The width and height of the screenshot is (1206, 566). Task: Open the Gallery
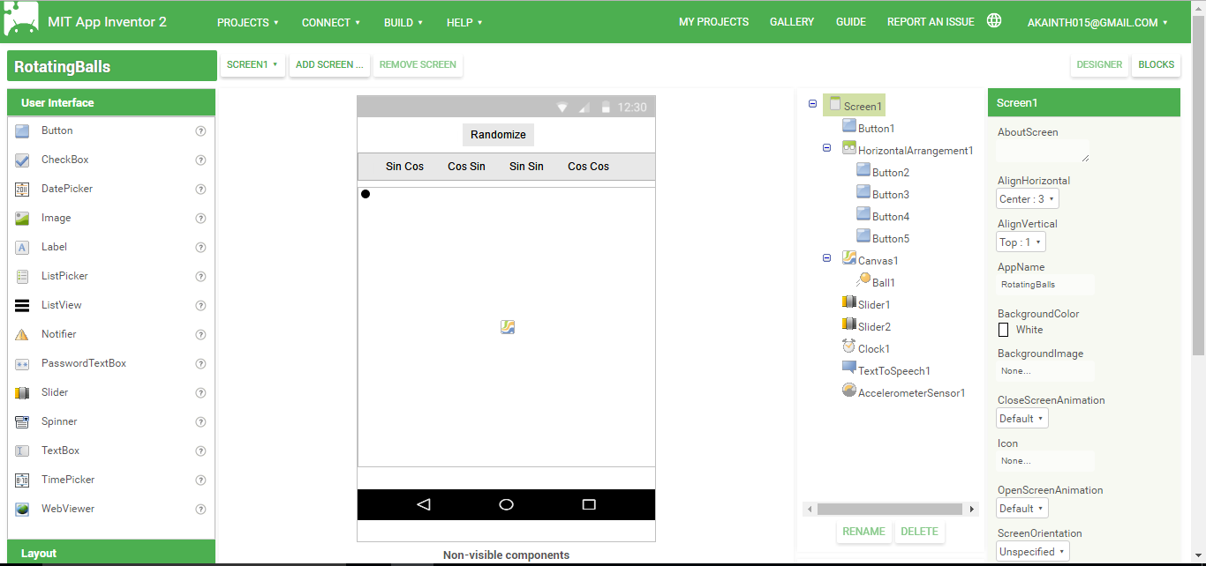tap(792, 22)
